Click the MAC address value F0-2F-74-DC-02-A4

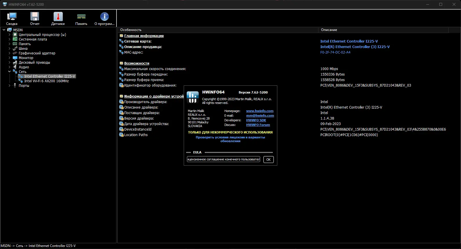335,52
